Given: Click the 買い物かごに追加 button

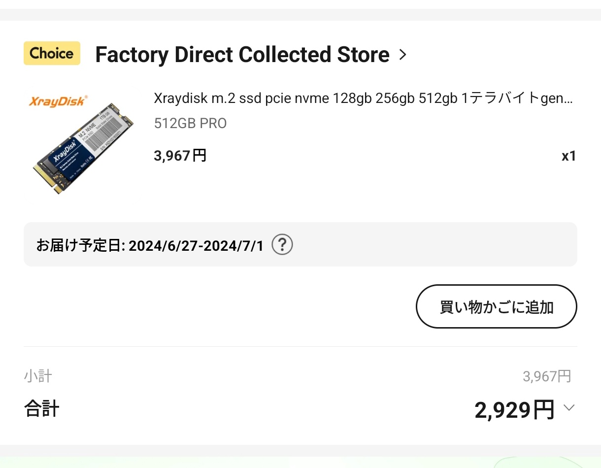Looking at the screenshot, I should point(496,306).
